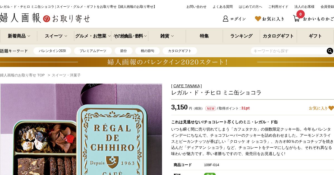Open the ランキング menu item

pos(241,36)
